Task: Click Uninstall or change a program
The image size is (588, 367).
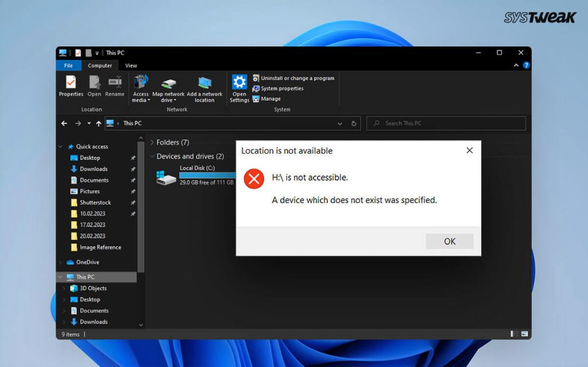Action: [x=293, y=77]
